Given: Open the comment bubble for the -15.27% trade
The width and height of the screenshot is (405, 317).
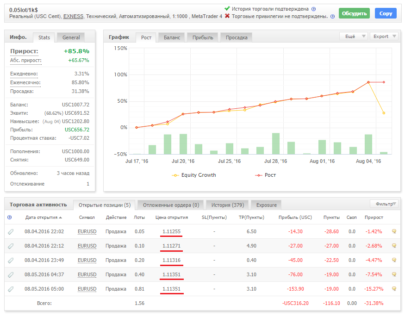Looking at the screenshot, I should click(394, 289).
